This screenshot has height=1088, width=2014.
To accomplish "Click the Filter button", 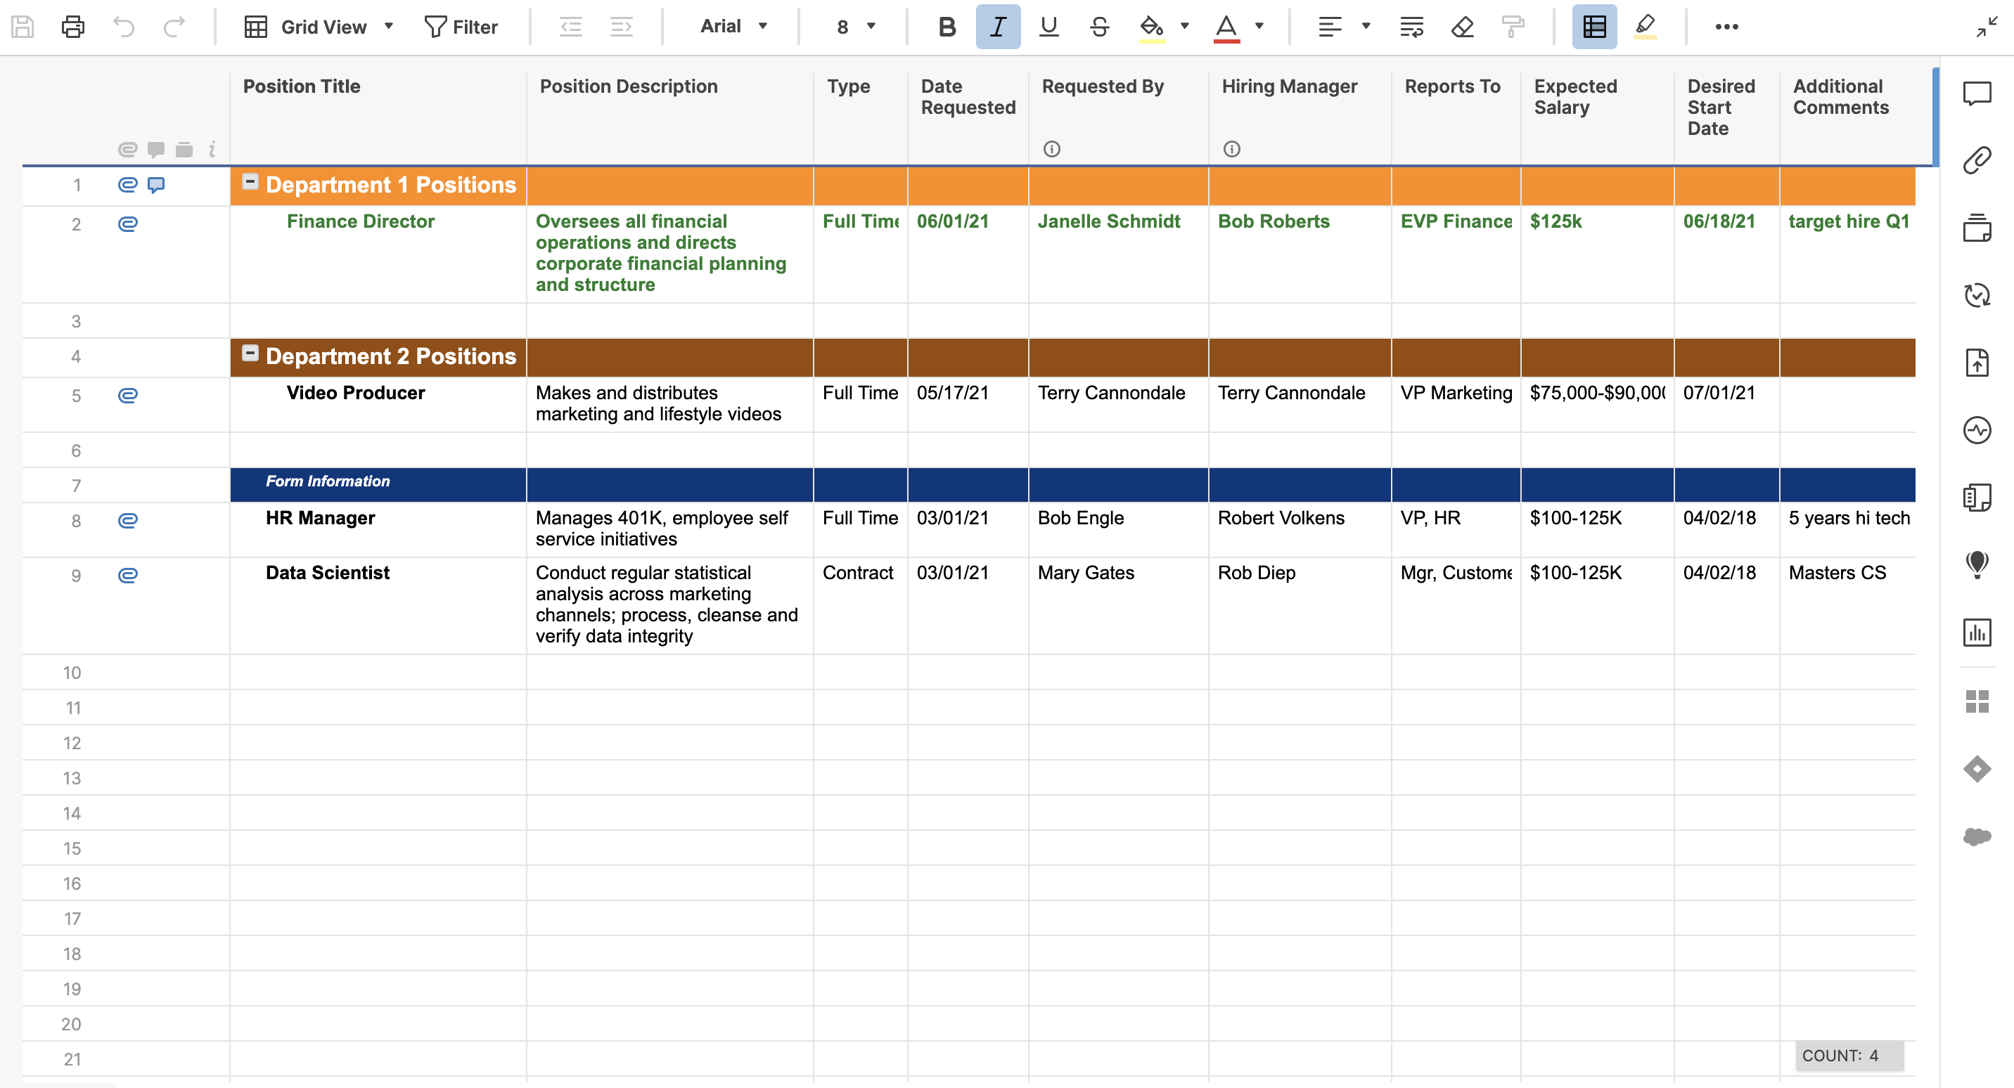I will click(461, 27).
